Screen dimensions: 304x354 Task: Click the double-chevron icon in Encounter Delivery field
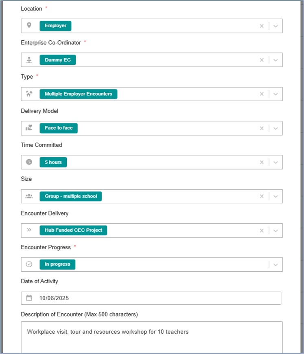29,230
